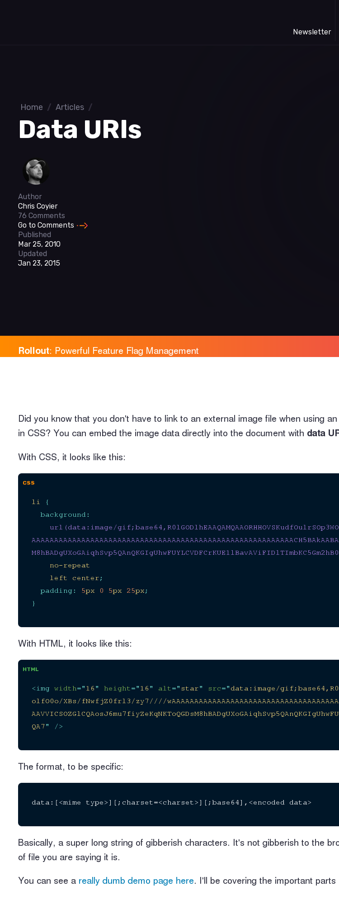
Task: Click Chris Coyier's avatar photo
Action: (x=36, y=171)
